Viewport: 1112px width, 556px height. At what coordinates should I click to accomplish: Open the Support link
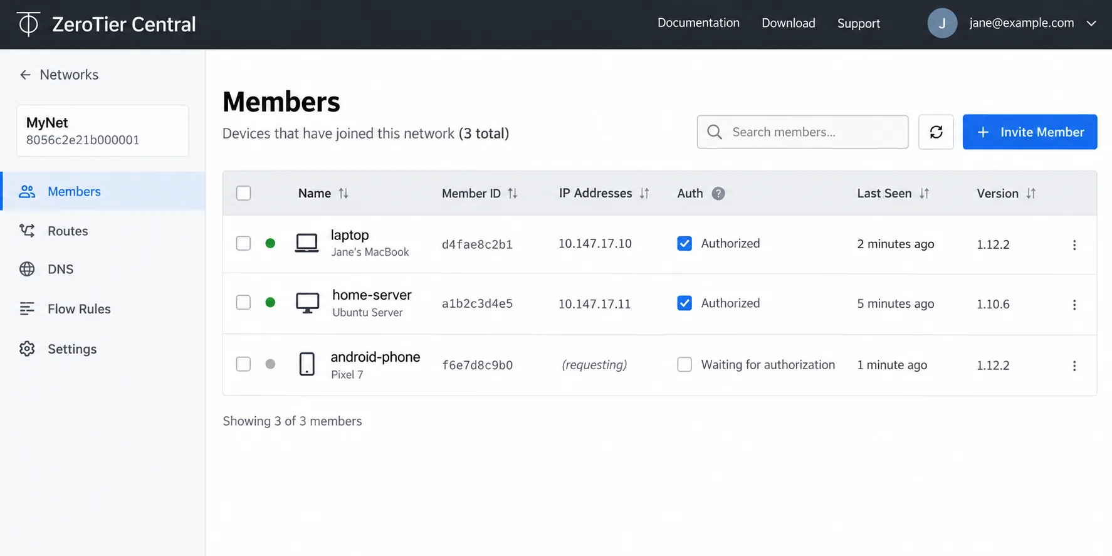859,23
